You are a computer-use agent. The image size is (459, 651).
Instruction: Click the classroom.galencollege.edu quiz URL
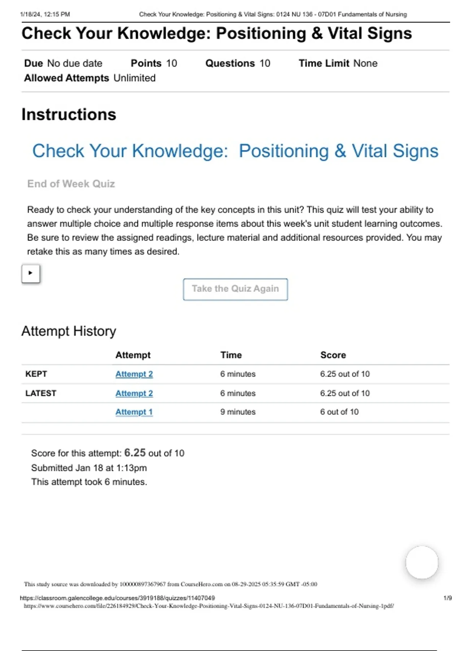pyautogui.click(x=117, y=598)
